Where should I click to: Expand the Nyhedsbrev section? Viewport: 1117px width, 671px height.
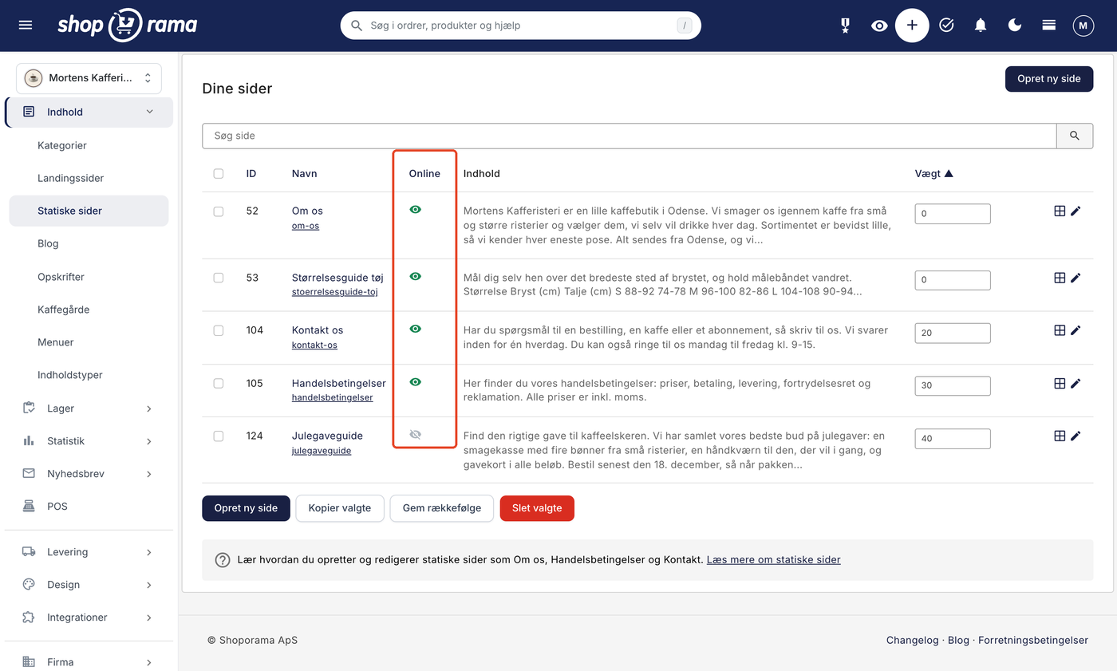89,474
